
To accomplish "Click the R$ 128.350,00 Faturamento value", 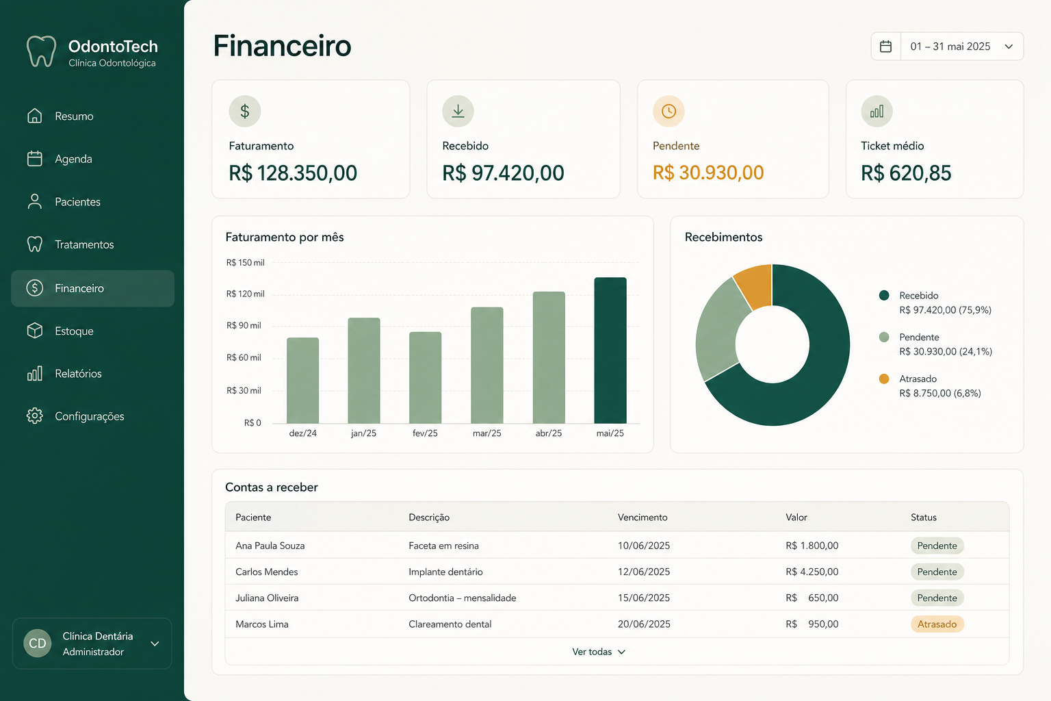I will point(293,173).
